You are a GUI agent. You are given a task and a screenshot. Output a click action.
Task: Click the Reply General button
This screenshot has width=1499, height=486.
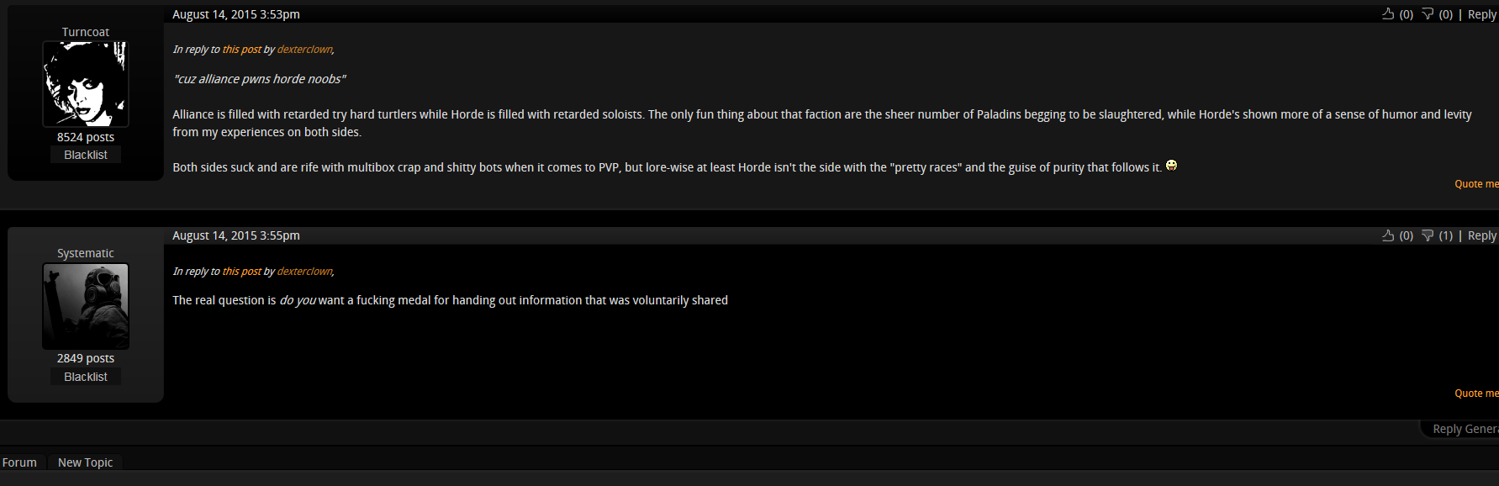1465,429
